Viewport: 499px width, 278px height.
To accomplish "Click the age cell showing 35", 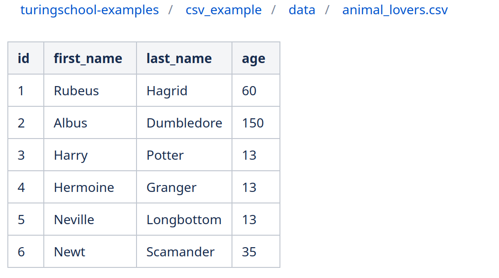I will point(249,252).
